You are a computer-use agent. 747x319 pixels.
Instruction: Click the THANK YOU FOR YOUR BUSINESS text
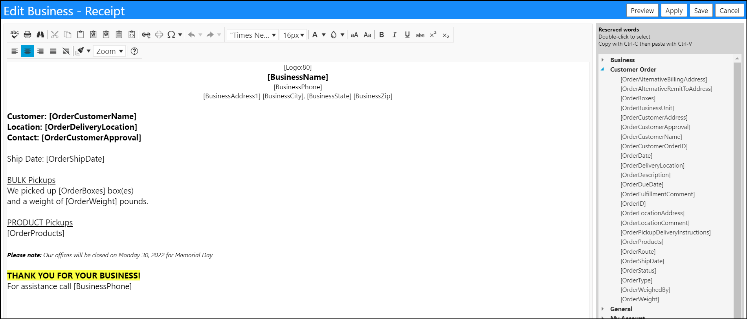coord(73,275)
